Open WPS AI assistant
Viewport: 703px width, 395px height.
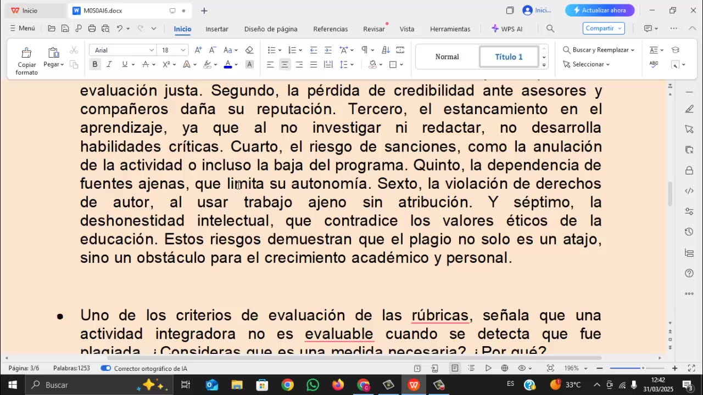(x=507, y=29)
